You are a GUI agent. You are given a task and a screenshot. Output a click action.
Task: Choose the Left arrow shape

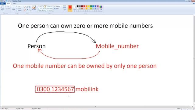click(49, 9)
